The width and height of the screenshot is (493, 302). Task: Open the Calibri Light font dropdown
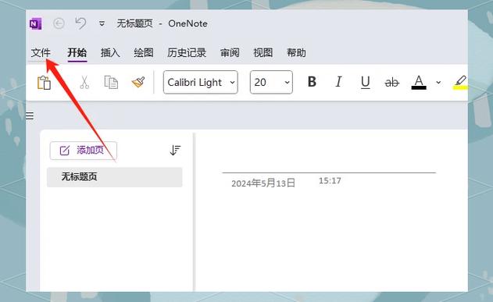(201, 82)
